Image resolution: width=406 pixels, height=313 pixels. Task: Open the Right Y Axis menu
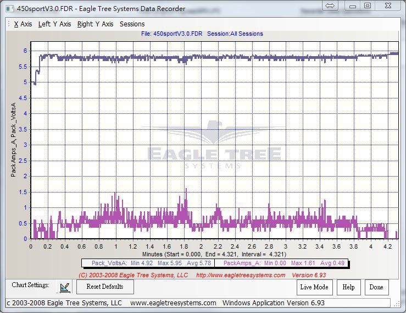pyautogui.click(x=95, y=24)
